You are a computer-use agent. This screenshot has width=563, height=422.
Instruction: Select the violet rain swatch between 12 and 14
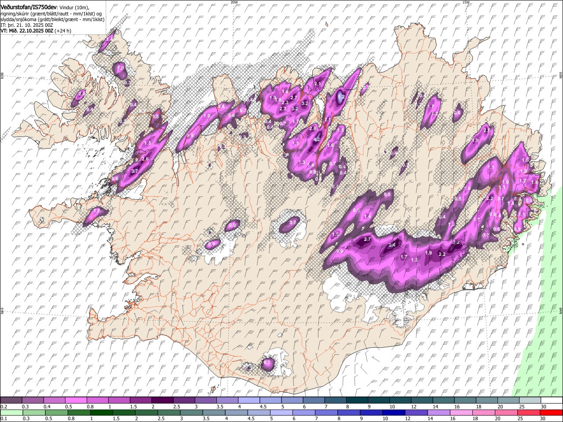click(x=416, y=412)
